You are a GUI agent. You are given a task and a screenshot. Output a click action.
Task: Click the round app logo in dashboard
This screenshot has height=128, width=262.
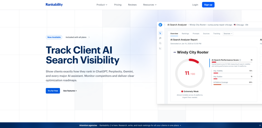tap(160, 25)
